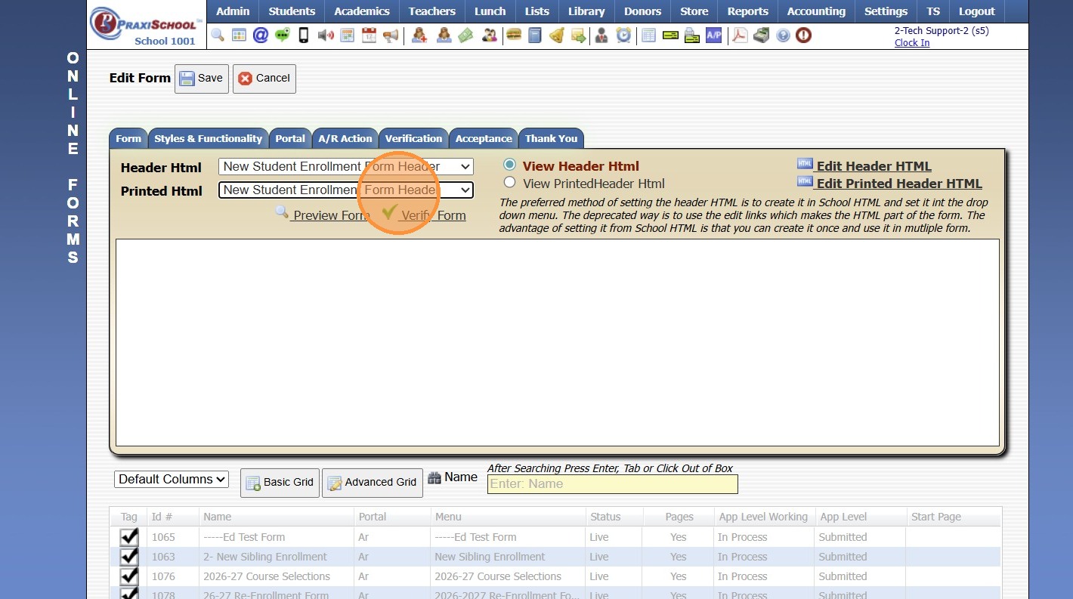Screen dimensions: 1073x599
Task: Open the two-people family icon
Action: click(x=489, y=35)
